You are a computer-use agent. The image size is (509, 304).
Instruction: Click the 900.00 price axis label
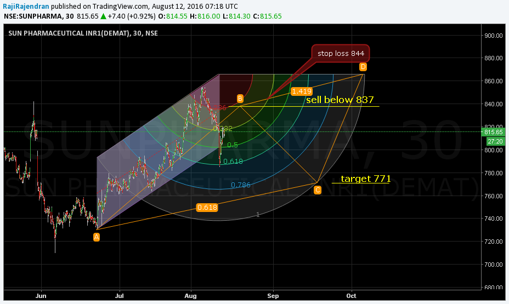pos(494,36)
